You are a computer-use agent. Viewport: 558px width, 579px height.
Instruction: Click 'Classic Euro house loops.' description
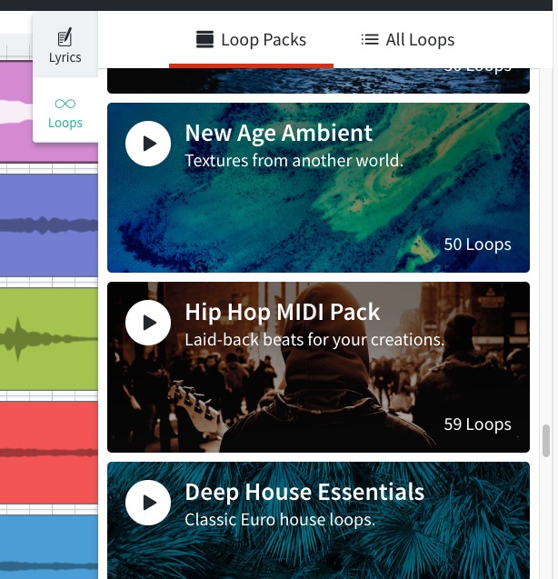point(280,520)
